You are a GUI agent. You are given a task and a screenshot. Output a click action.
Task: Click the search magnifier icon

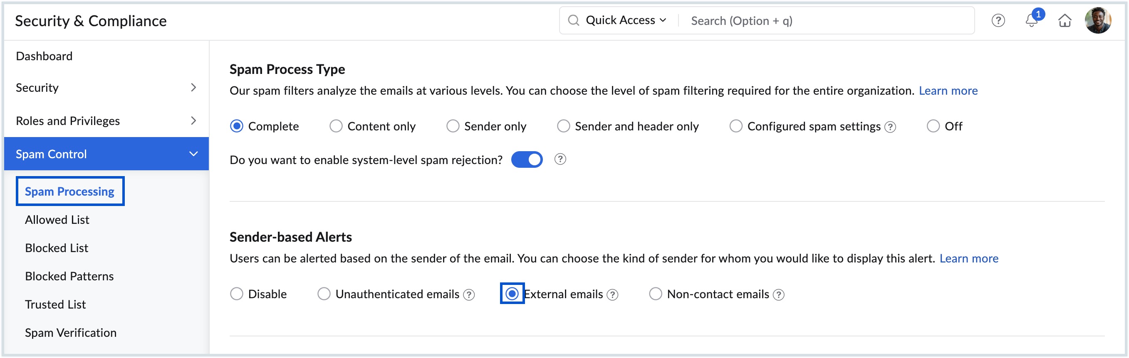tap(574, 20)
